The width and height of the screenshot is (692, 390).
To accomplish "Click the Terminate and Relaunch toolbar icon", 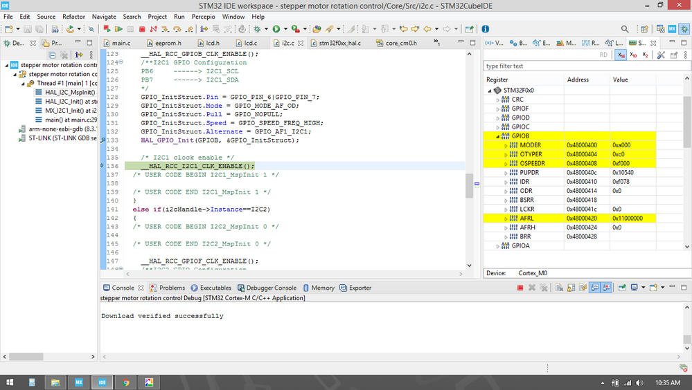I will (x=107, y=29).
